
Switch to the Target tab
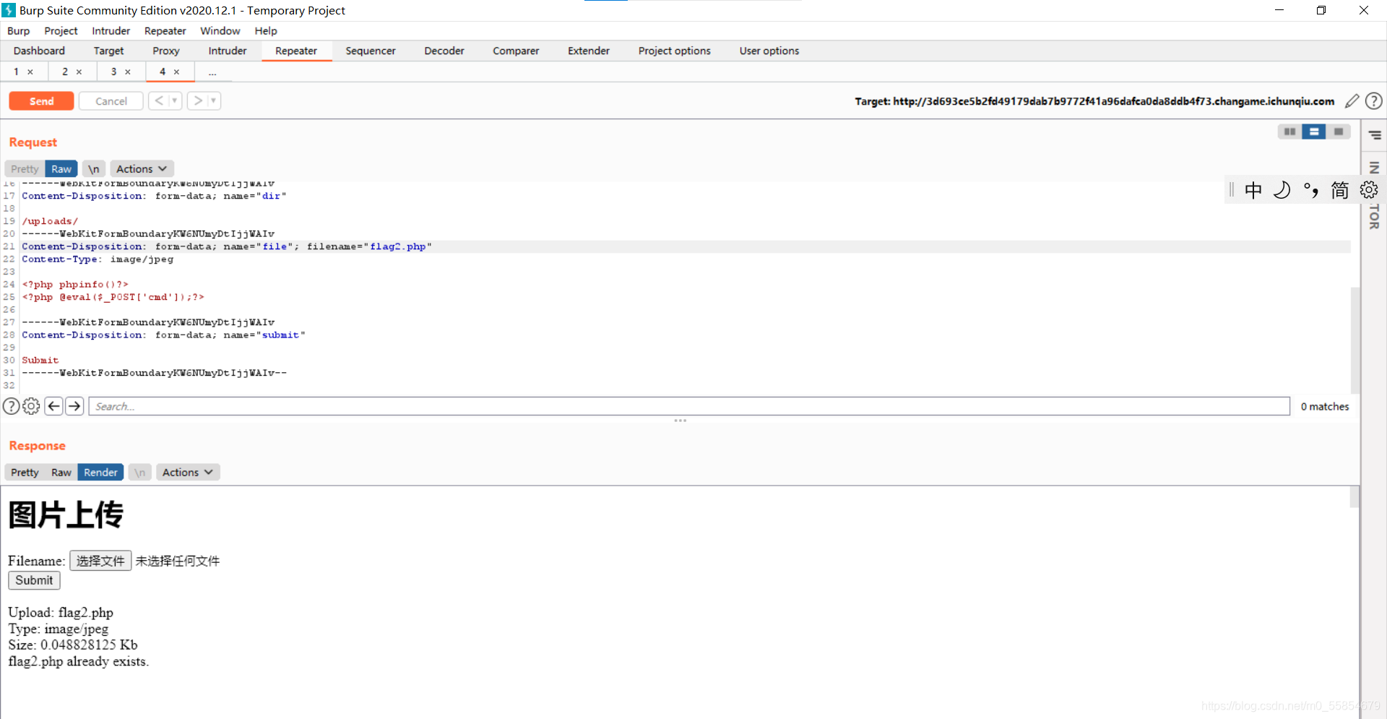[108, 51]
